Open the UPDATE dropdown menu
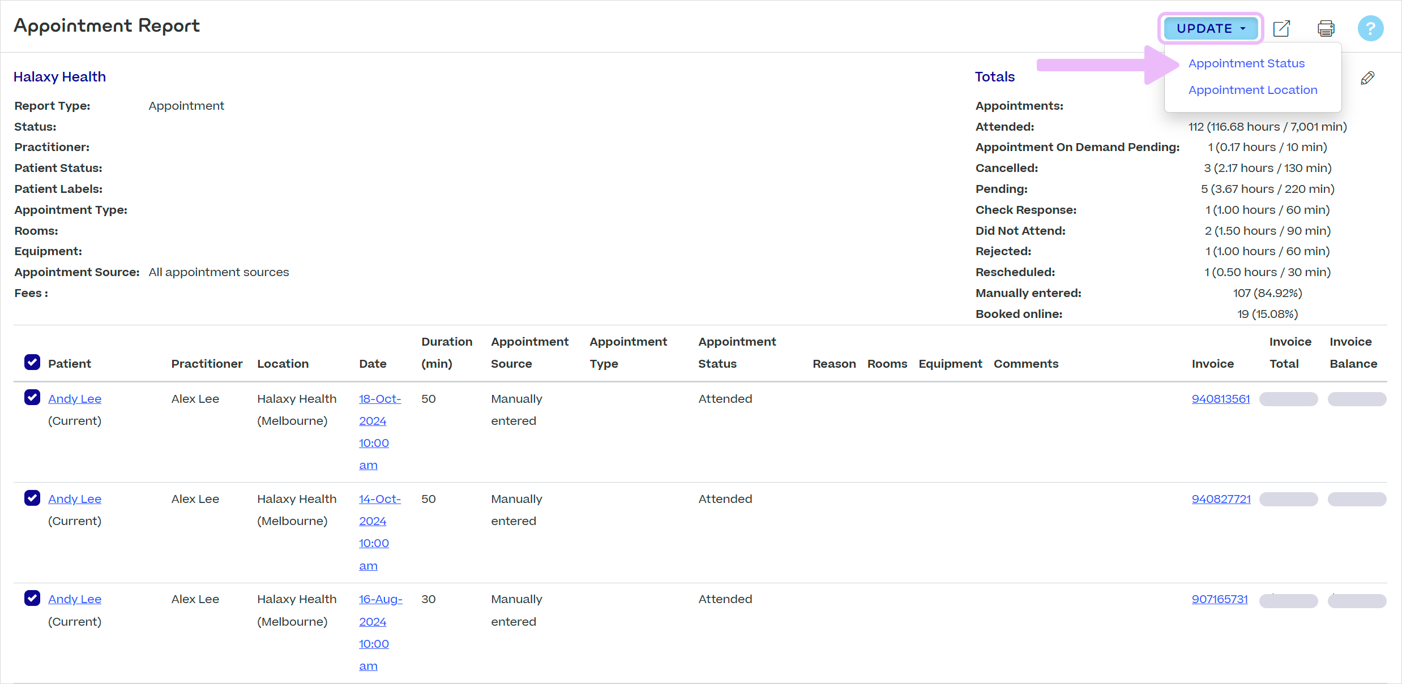Image resolution: width=1402 pixels, height=684 pixels. click(1211, 28)
